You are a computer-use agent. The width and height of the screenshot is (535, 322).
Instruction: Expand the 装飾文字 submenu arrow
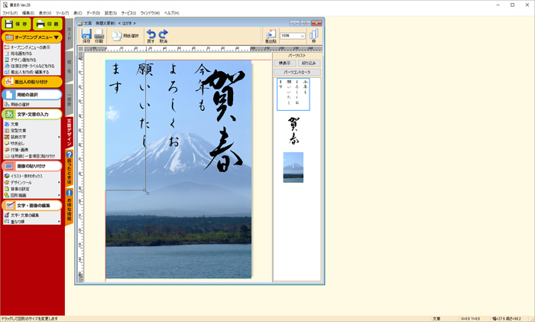tap(59, 137)
